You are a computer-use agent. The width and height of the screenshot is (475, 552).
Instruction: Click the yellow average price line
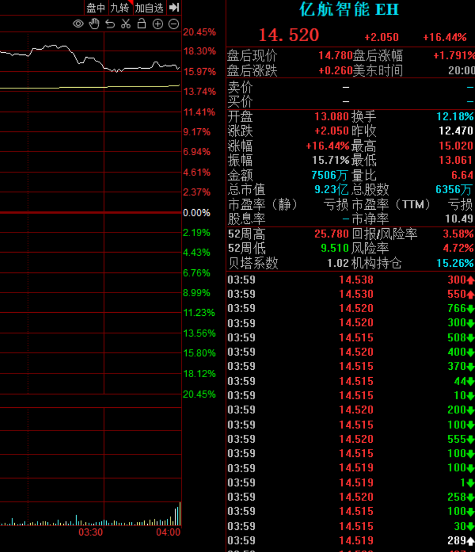(x=90, y=87)
